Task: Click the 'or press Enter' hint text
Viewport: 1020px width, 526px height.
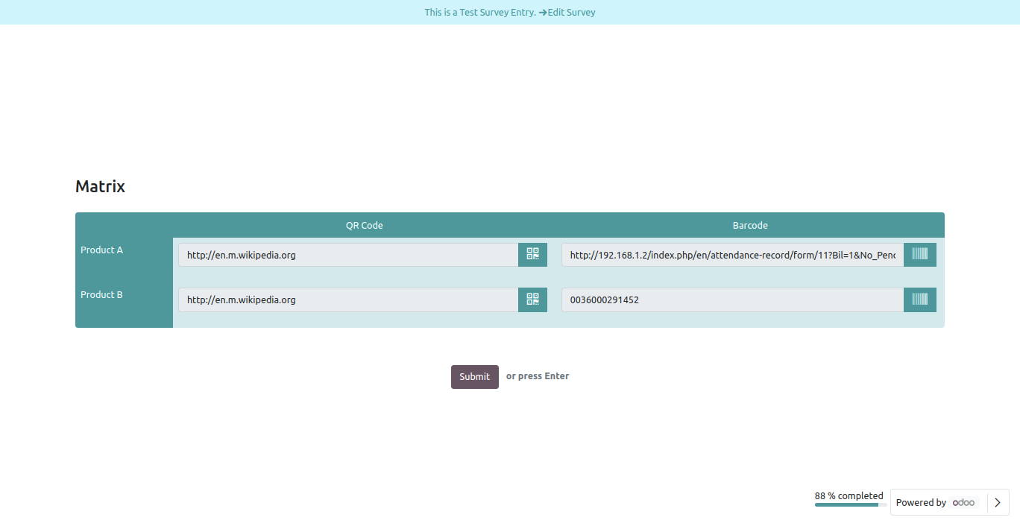Action: click(x=538, y=376)
